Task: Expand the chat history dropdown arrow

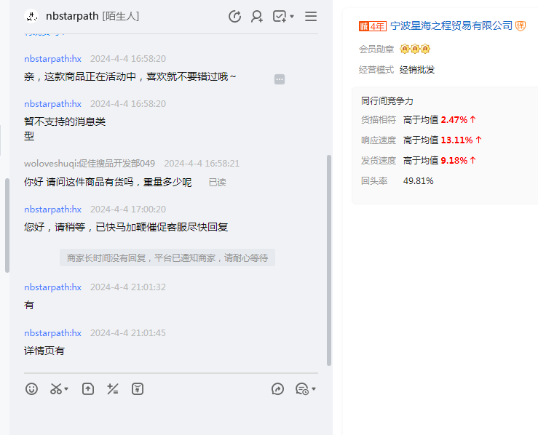Action: tap(314, 390)
